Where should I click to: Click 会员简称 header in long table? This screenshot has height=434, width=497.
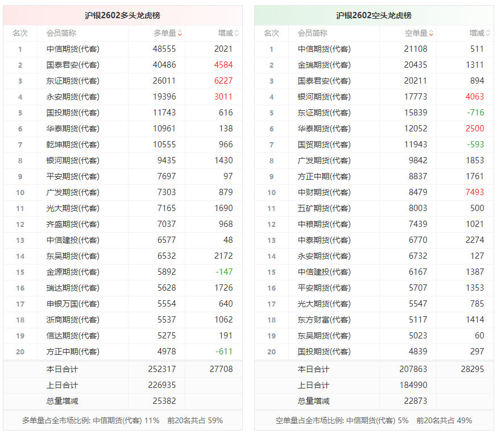pos(61,34)
